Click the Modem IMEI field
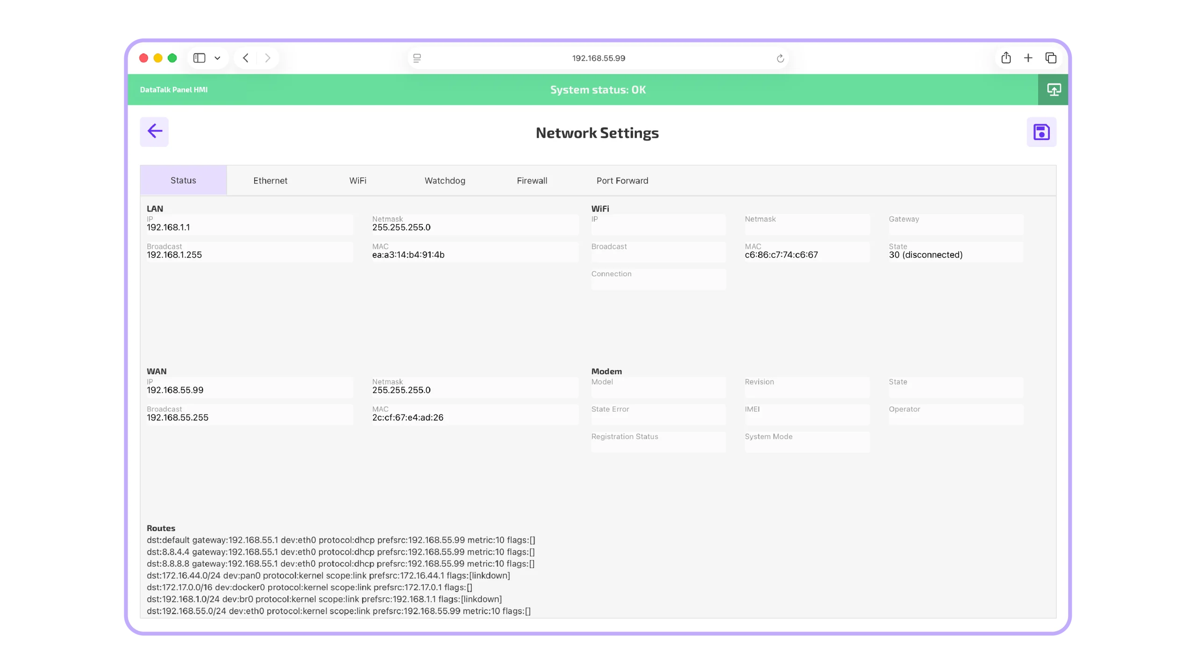Image resolution: width=1196 pixels, height=672 pixels. [806, 414]
